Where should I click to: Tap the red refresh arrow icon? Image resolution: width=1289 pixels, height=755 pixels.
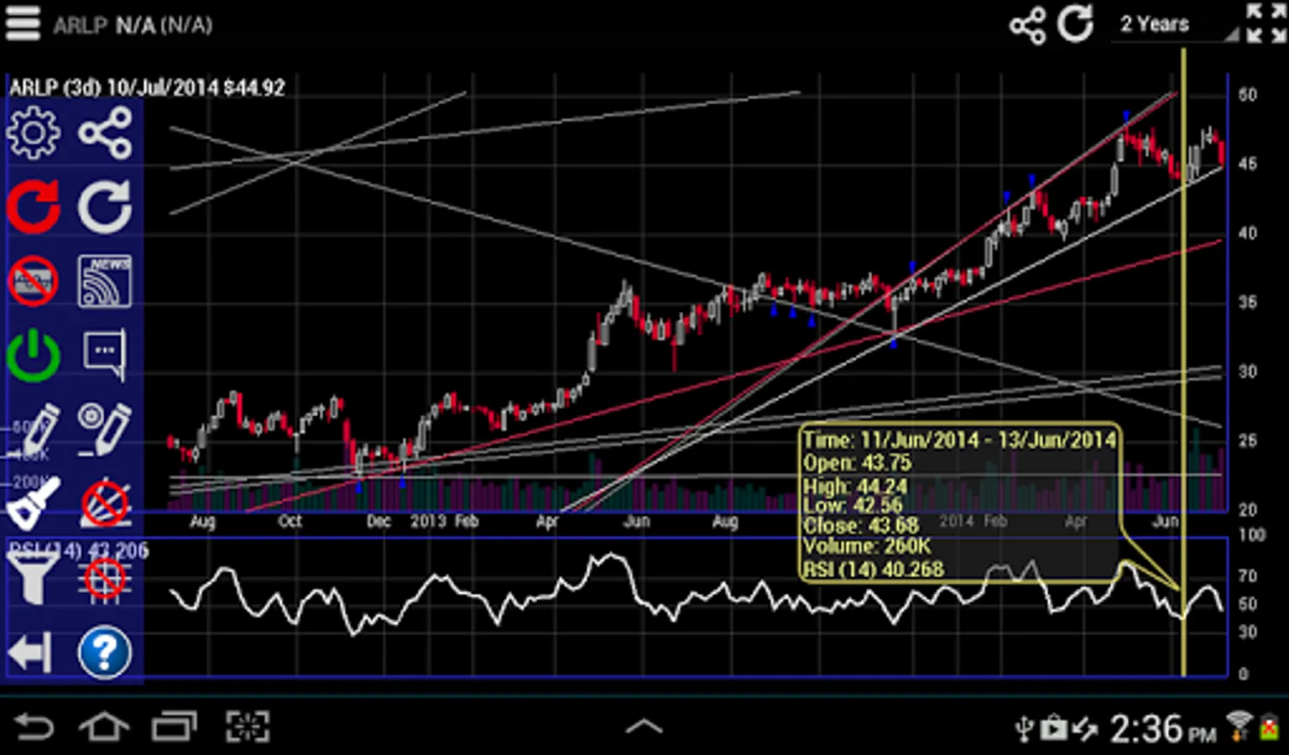pyautogui.click(x=34, y=206)
